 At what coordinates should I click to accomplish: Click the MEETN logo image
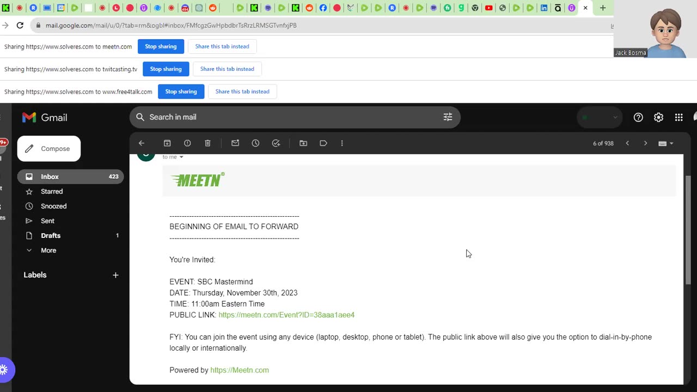[198, 180]
